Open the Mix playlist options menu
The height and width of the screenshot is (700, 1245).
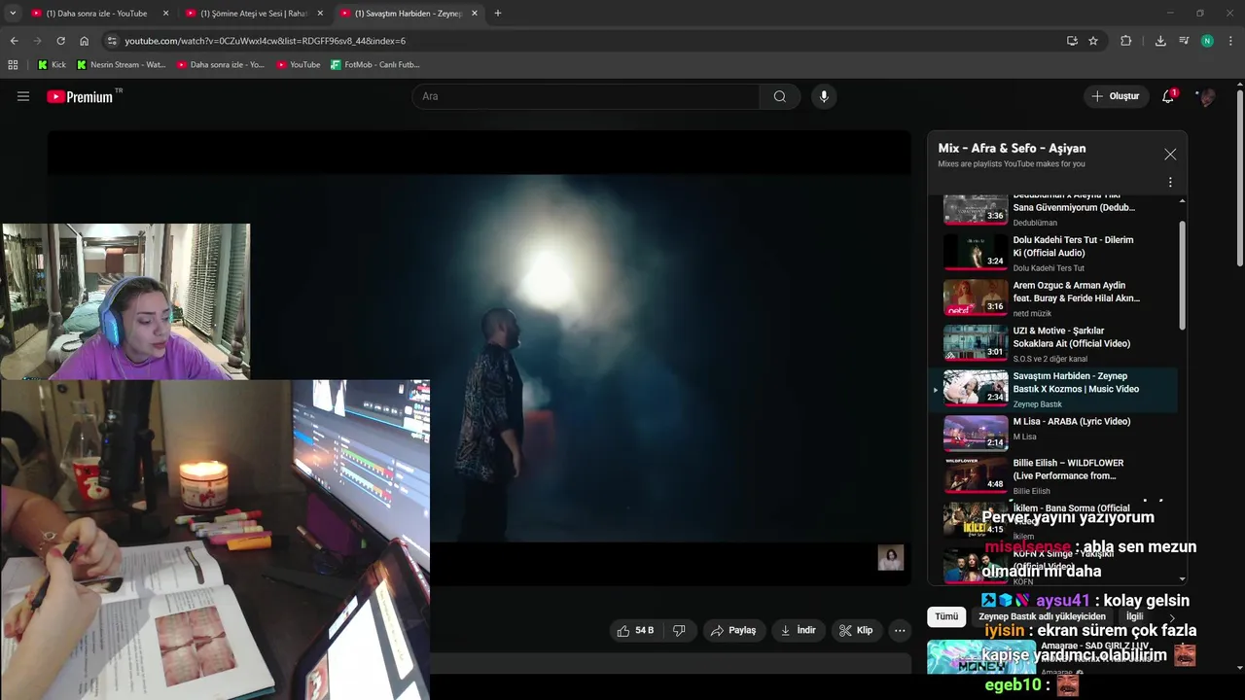coord(1170,182)
